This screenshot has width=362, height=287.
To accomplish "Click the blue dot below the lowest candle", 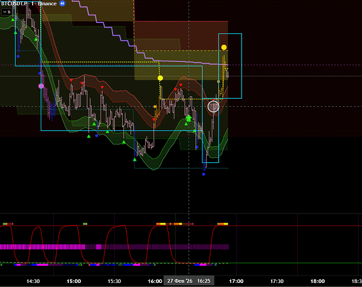I will 204,174.
